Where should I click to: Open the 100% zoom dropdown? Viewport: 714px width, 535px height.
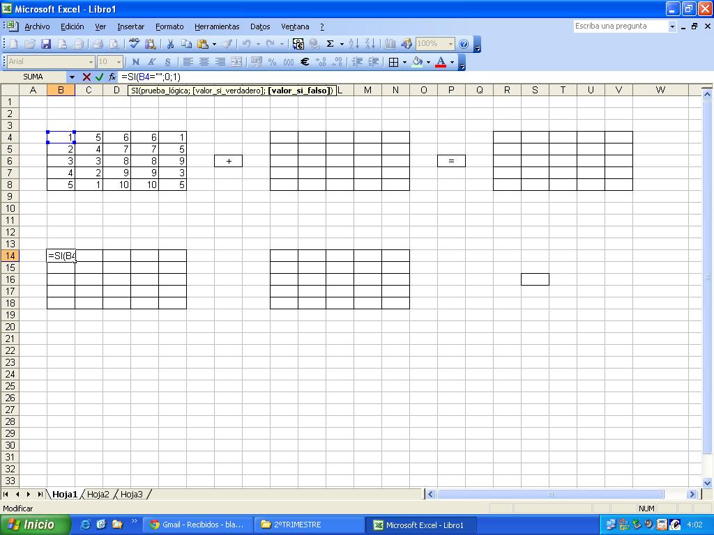pos(451,44)
